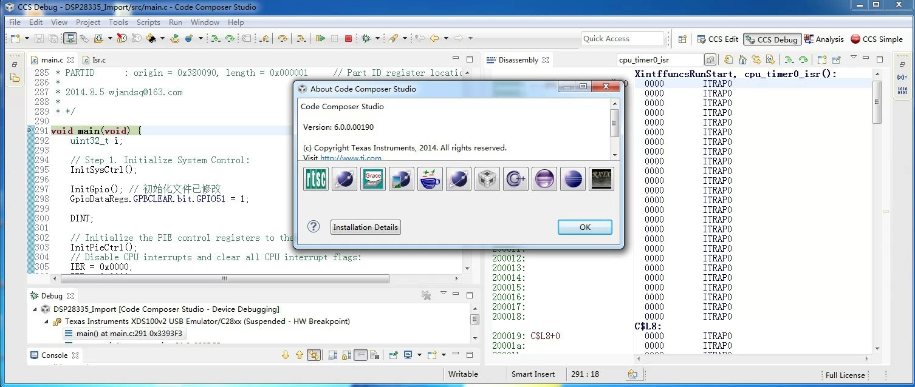Open the Project menu
915x387 pixels.
(x=88, y=22)
